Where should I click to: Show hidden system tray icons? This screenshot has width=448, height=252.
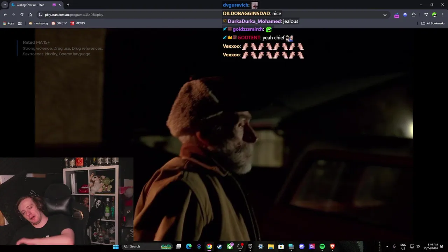(387, 246)
